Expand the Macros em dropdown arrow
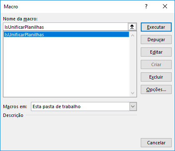This screenshot has width=175, height=151. coord(133,106)
